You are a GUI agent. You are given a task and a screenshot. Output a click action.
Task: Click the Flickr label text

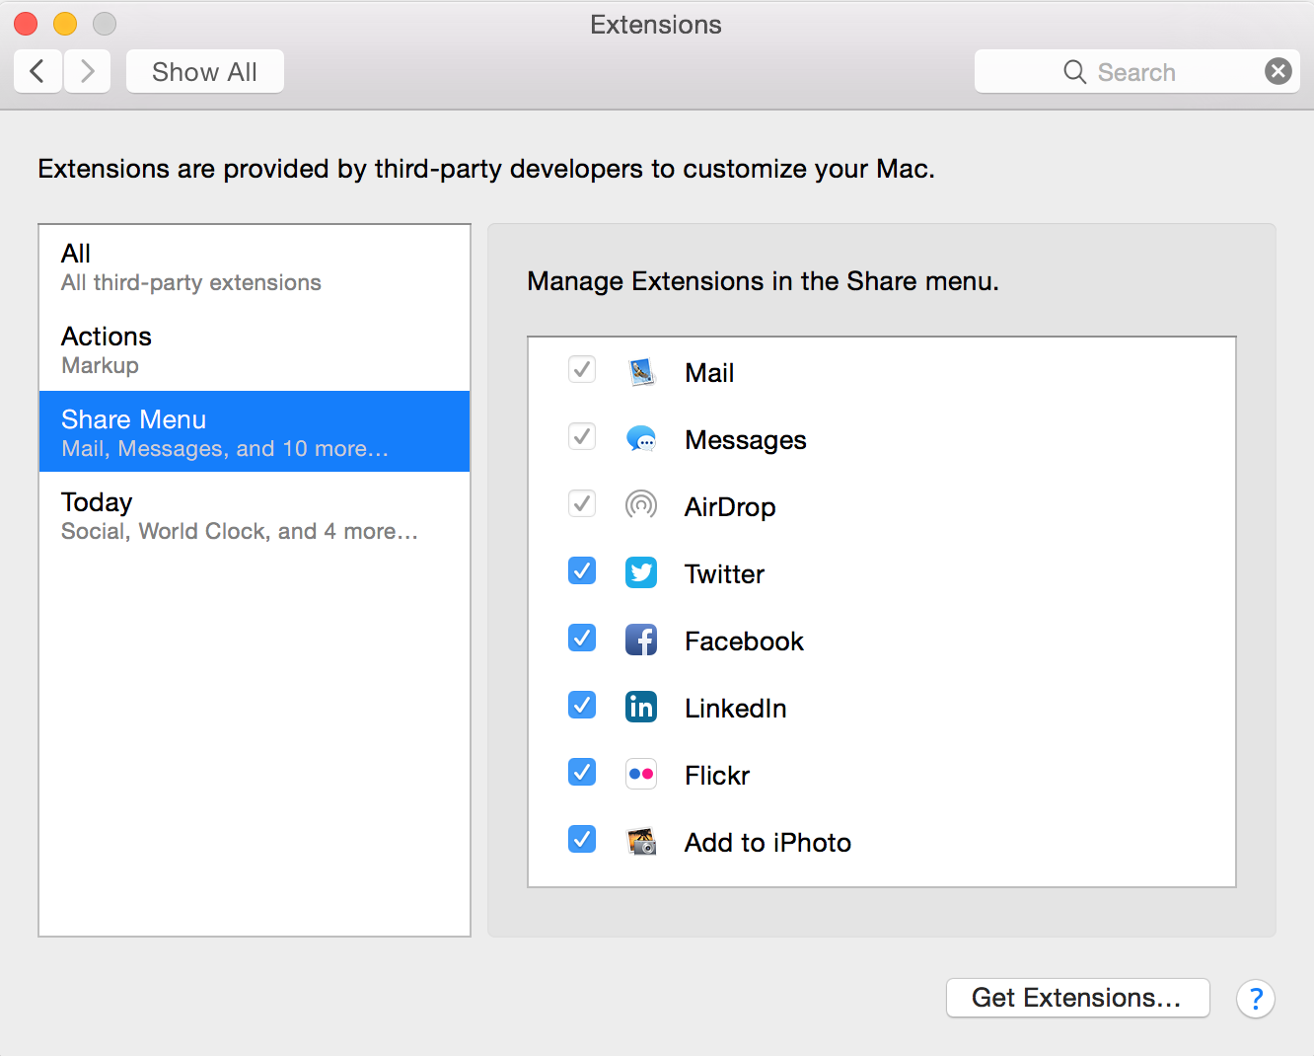[717, 775]
